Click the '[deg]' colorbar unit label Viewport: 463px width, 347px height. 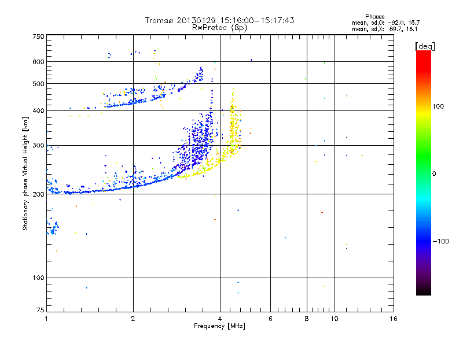coord(425,46)
